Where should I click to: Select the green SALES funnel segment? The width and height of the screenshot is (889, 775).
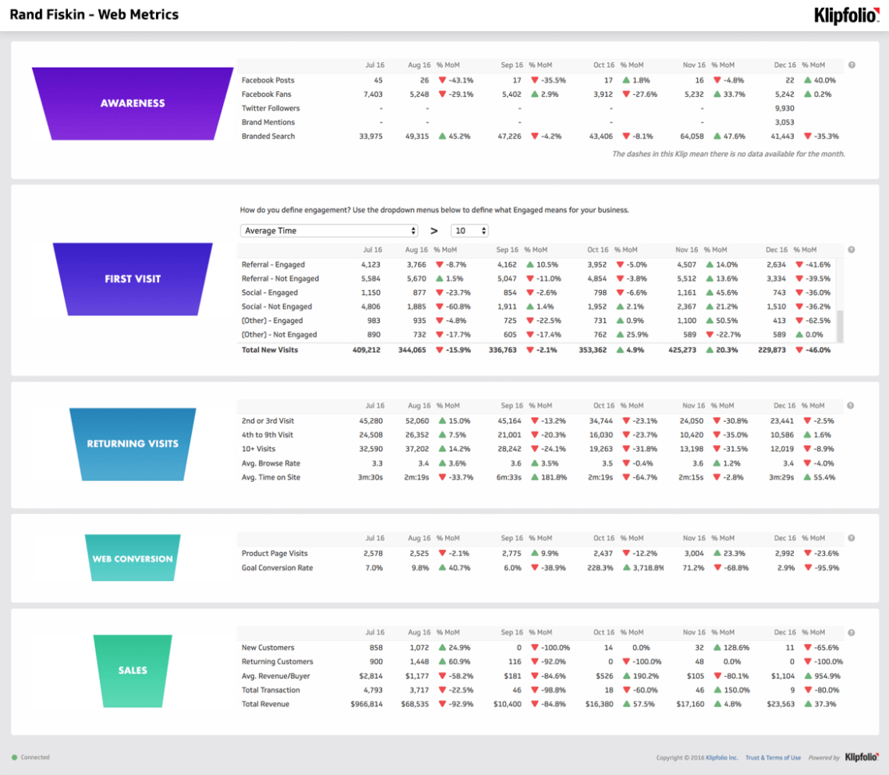tap(132, 671)
